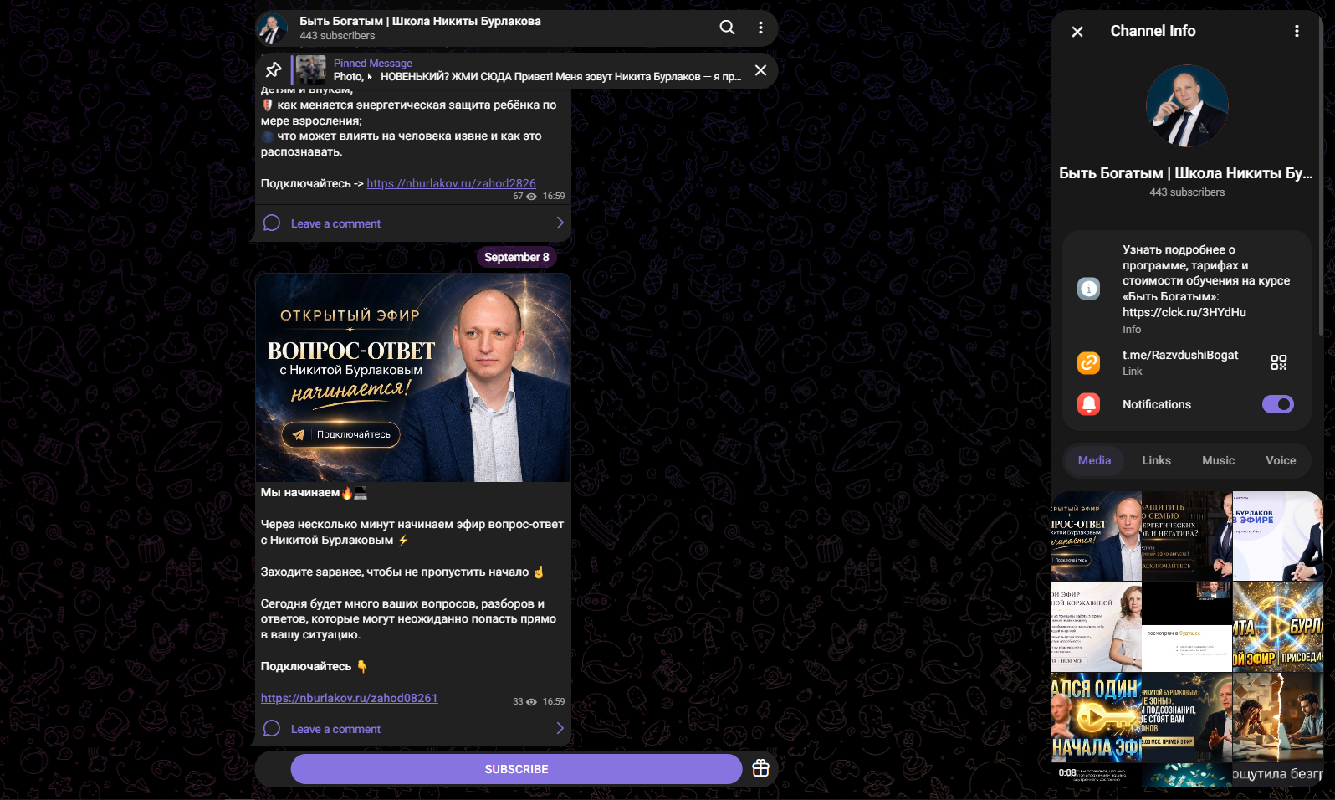Open the golden key video thumbnail
Image resolution: width=1335 pixels, height=800 pixels.
point(1096,717)
